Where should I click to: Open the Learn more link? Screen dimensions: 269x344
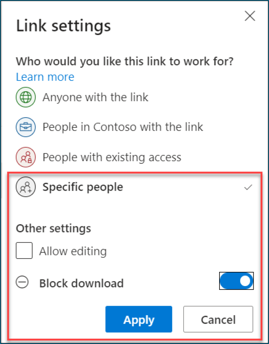coord(44,77)
